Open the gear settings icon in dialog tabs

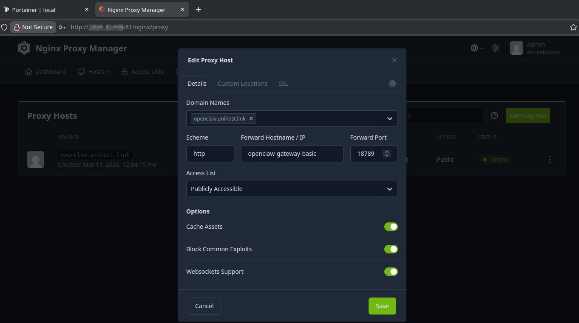pos(392,84)
